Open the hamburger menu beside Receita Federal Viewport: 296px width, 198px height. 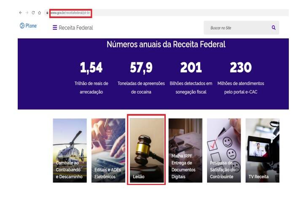55,28
